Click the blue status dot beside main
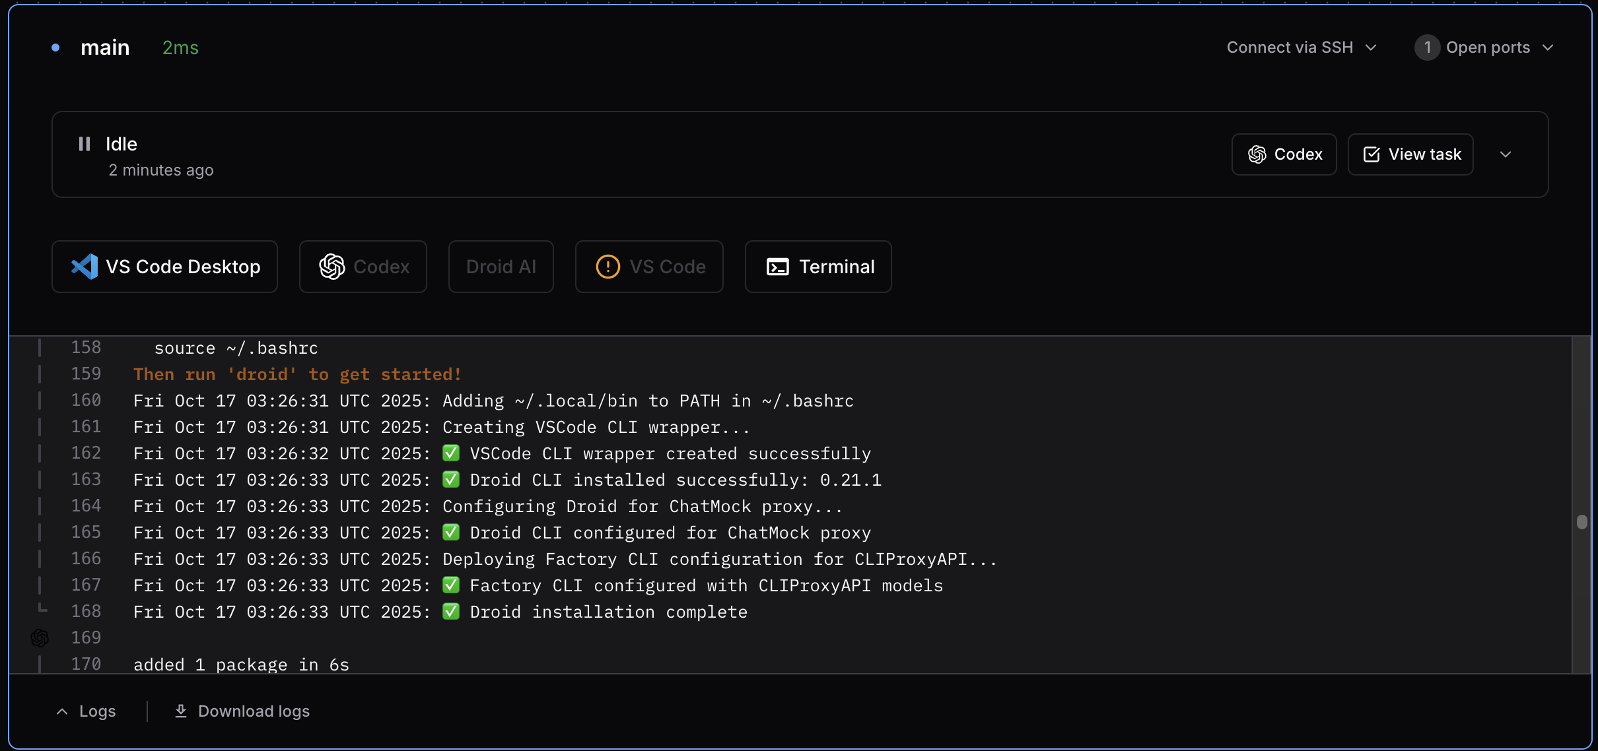 (55, 48)
